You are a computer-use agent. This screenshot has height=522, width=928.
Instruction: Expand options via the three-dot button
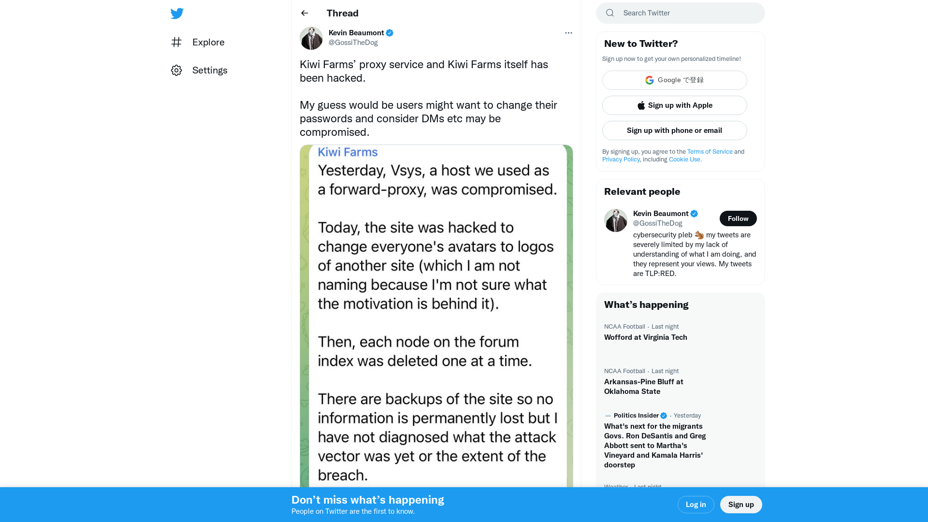pos(568,32)
